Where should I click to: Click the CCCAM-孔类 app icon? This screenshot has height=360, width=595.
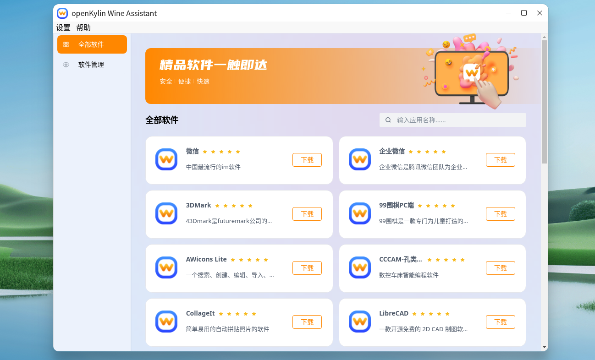pos(360,267)
